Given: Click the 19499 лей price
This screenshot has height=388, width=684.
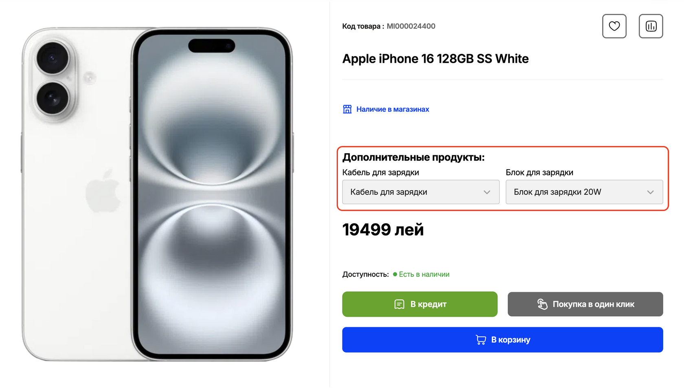Looking at the screenshot, I should pyautogui.click(x=383, y=229).
